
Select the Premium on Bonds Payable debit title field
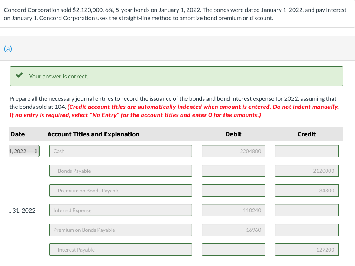coord(121,230)
